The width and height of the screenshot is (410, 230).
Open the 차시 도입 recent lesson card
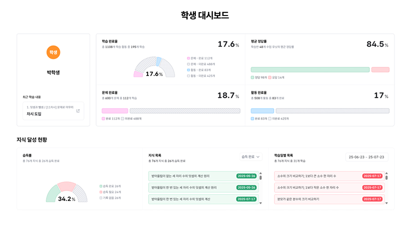point(53,111)
